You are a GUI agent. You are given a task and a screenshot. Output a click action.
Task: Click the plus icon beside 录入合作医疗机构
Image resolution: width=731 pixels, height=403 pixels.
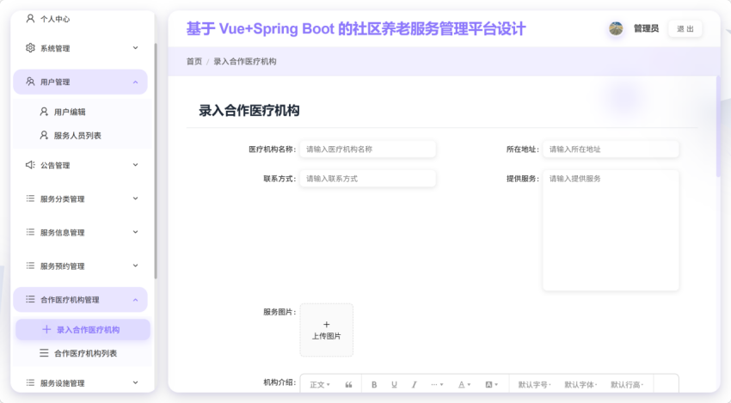(x=46, y=330)
